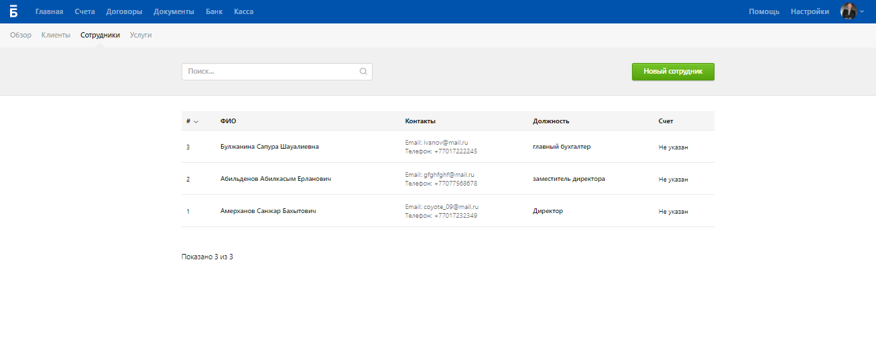Screen dimensions: 876x337
Task: Click Не указан in Булжанина row
Action: point(674,147)
